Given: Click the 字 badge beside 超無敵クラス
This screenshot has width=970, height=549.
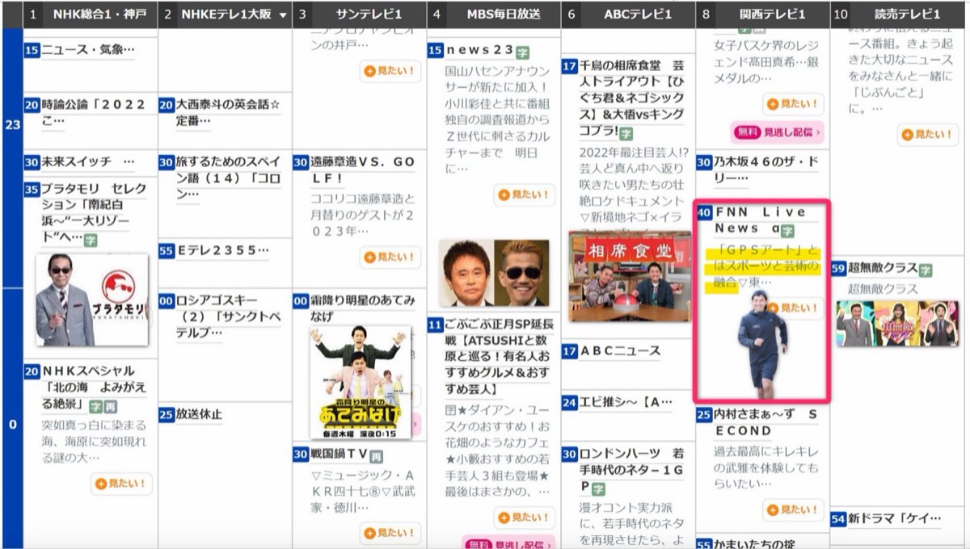Looking at the screenshot, I should coord(926,270).
